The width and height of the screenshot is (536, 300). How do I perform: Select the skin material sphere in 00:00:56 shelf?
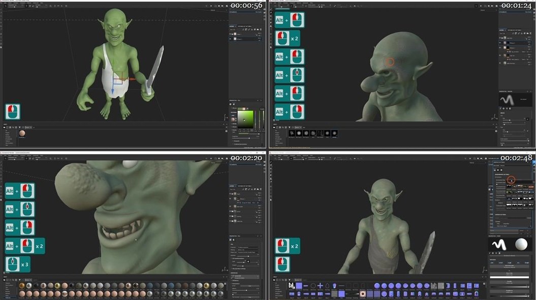[x=22, y=133]
